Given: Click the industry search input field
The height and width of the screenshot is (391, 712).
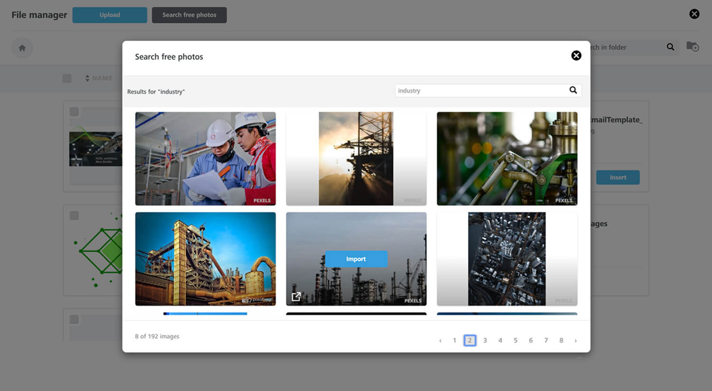Looking at the screenshot, I should [x=479, y=91].
